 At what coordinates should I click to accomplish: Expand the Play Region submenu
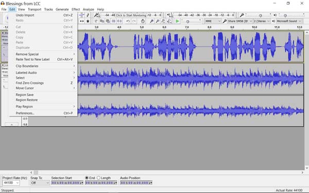[43, 107]
